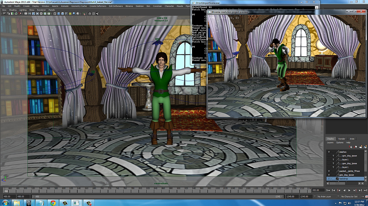Open animation preferences icon at bottom right

(x=366, y=197)
